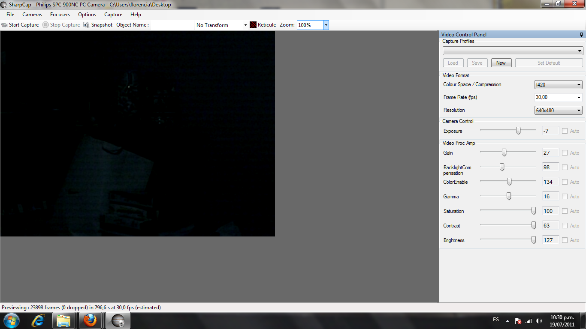Click the volume speaker tray icon
586x329 pixels.
pos(539,321)
